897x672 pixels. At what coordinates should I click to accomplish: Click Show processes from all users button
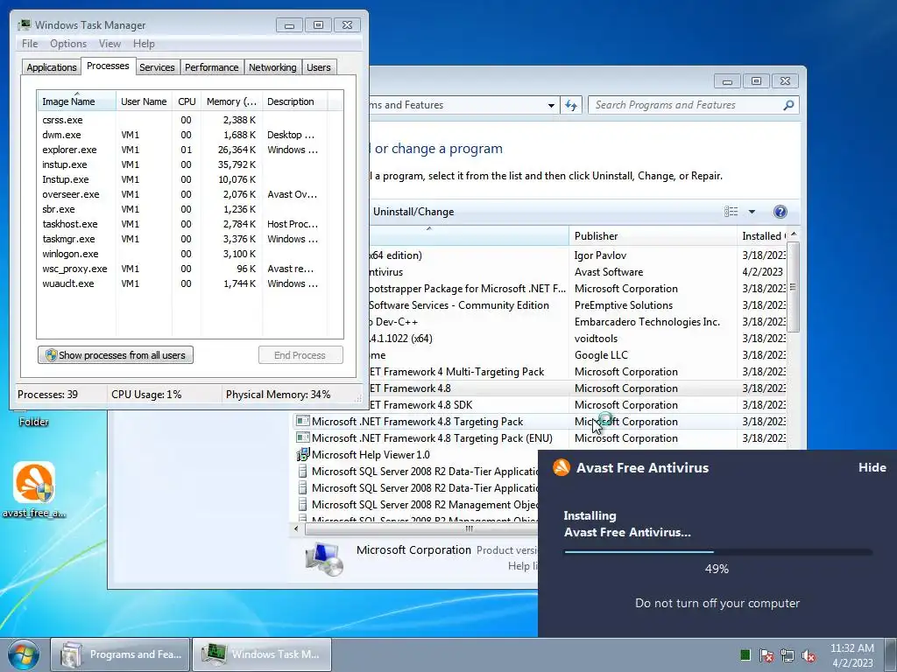pos(116,355)
